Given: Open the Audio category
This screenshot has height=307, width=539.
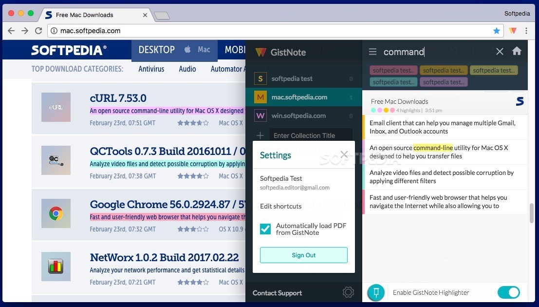Looking at the screenshot, I should 187,69.
